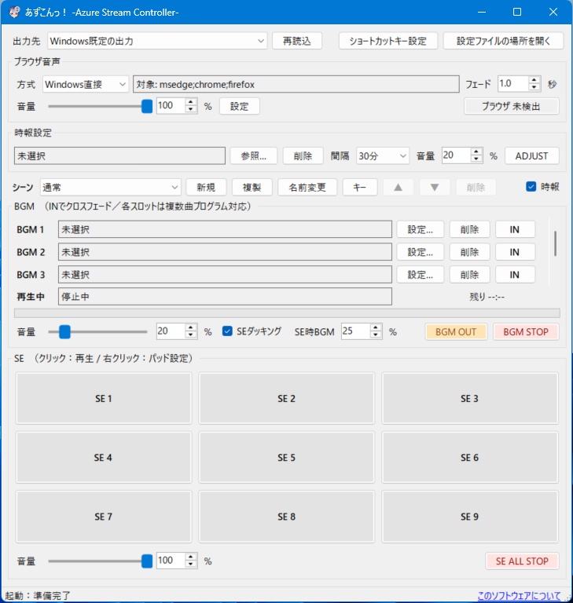The height and width of the screenshot is (603, 573).
Task: Click the BGM playback progress bar
Action: tap(287, 313)
